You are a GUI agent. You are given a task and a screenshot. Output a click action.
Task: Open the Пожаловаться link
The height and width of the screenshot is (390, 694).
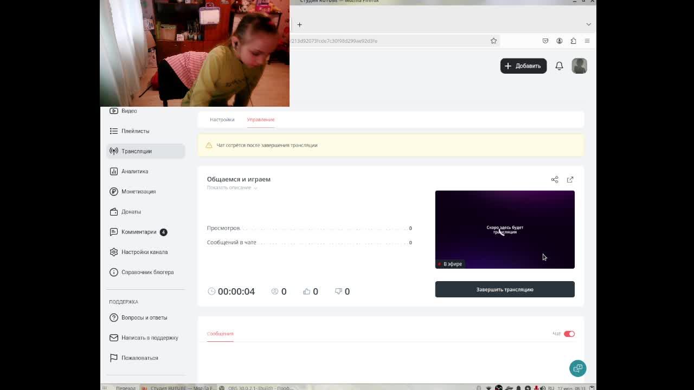pos(145,358)
